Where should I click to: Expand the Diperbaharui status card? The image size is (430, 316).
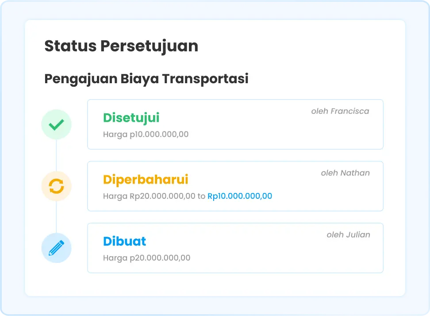coord(235,186)
